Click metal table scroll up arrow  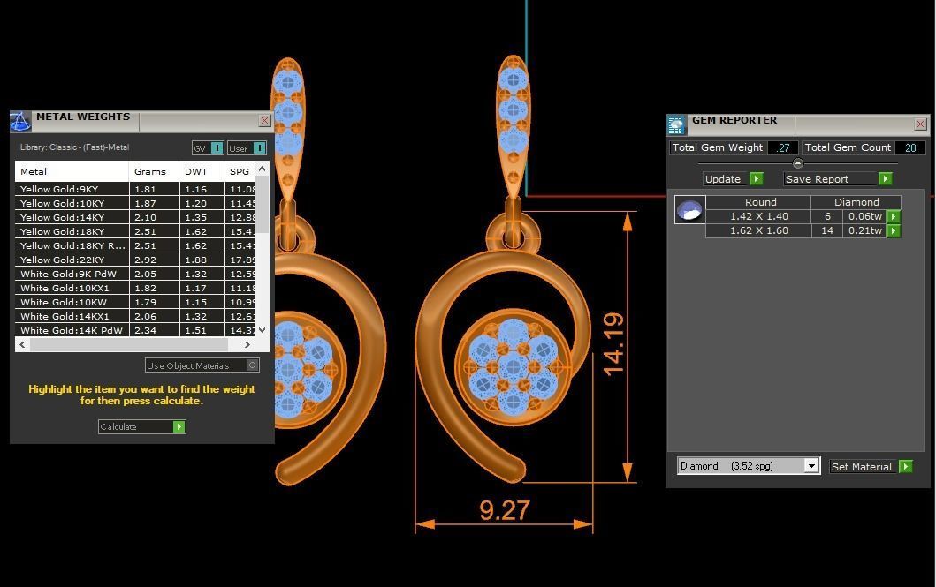(262, 169)
